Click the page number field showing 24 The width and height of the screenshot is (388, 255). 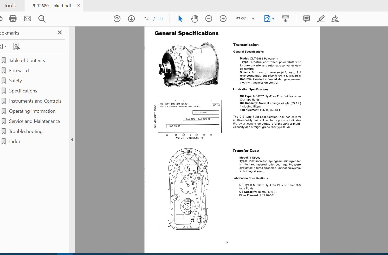pyautogui.click(x=146, y=19)
